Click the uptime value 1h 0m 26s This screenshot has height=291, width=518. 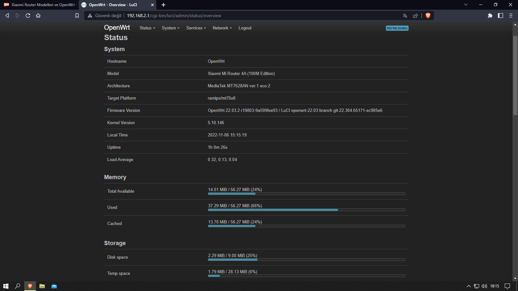pyautogui.click(x=218, y=147)
